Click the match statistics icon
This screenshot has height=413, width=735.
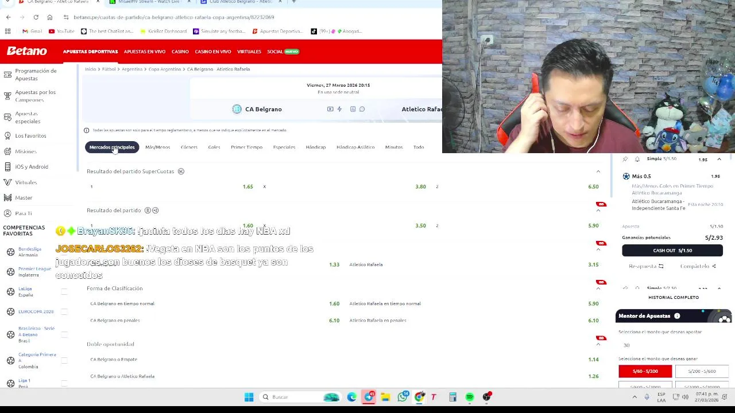(x=353, y=109)
